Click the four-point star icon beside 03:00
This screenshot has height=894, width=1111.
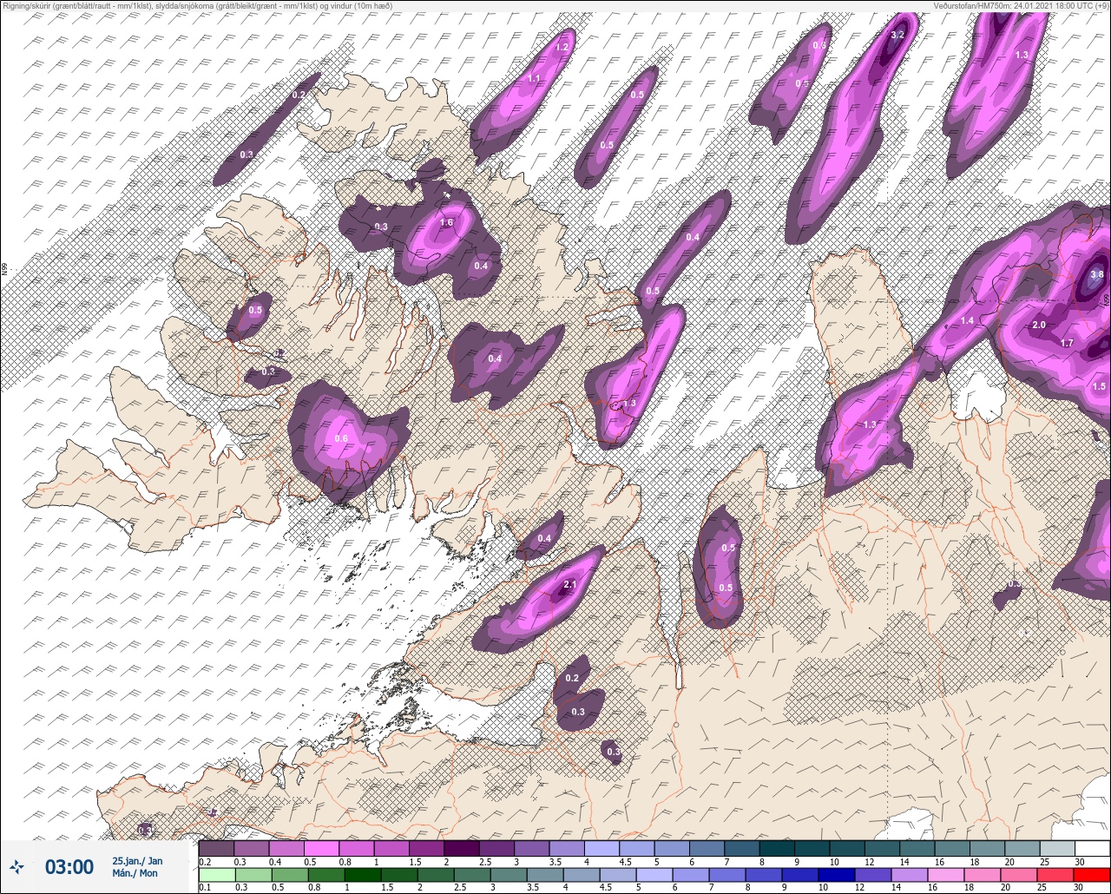[16, 866]
